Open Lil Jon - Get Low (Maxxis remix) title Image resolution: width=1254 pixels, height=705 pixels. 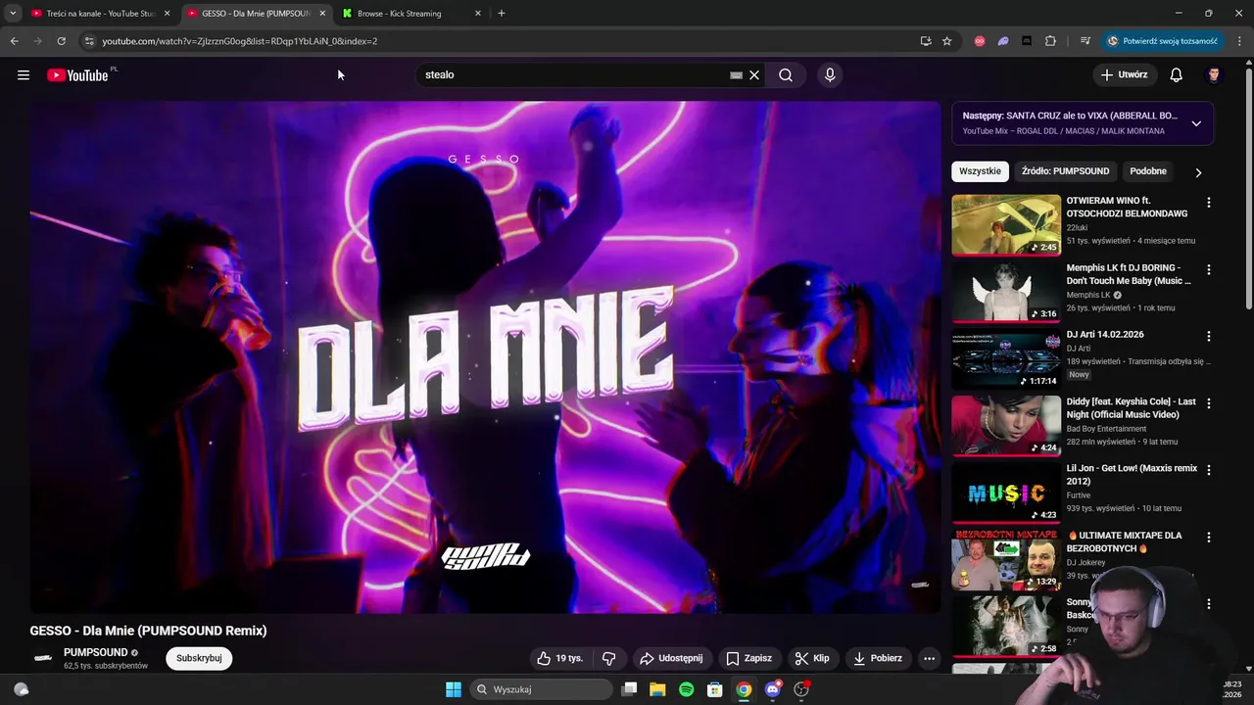[x=1132, y=475]
